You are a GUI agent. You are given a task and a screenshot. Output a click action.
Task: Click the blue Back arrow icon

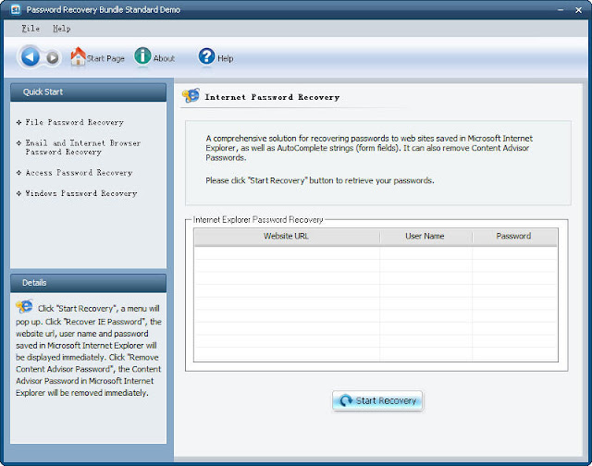pyautogui.click(x=30, y=57)
